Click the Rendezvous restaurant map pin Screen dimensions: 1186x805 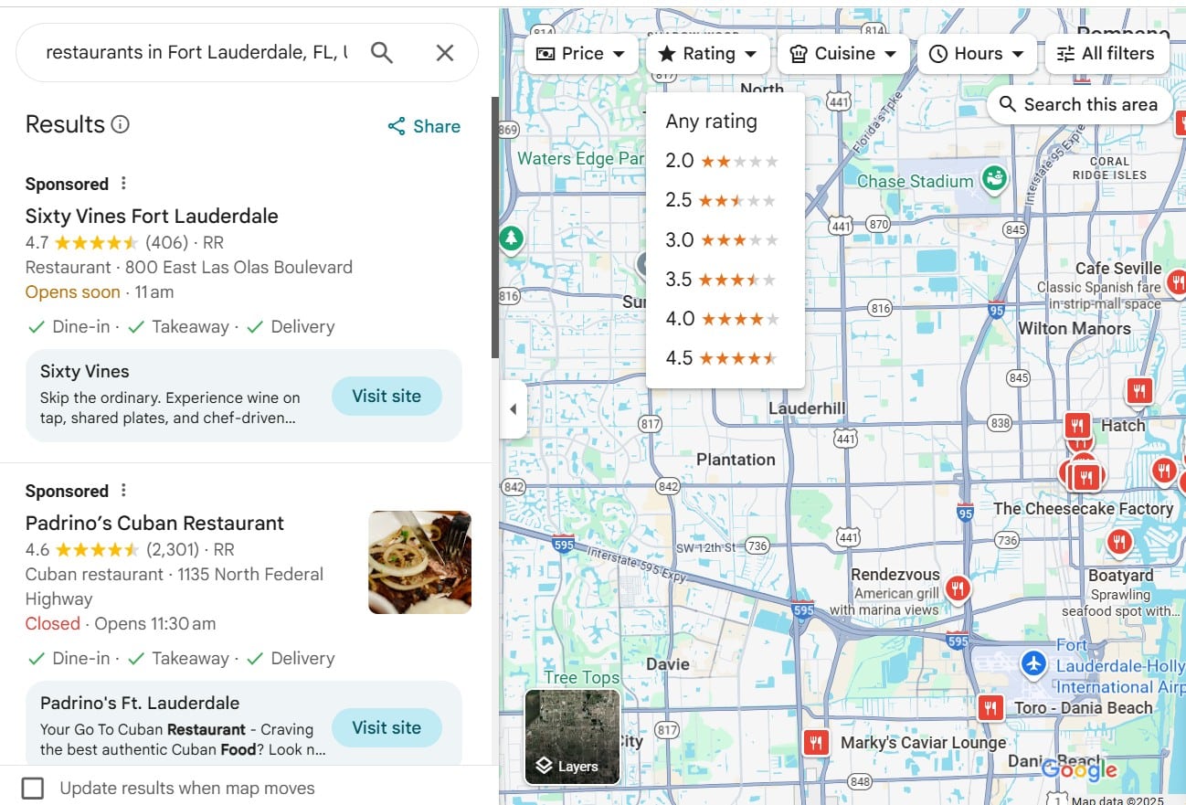click(958, 588)
